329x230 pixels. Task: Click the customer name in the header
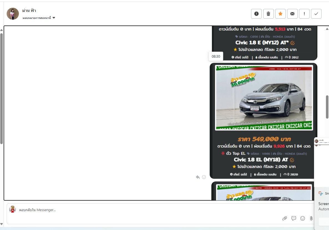point(29,11)
